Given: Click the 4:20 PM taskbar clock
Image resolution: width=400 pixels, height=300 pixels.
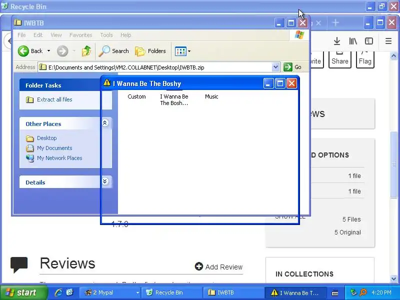Looking at the screenshot, I should [381, 292].
